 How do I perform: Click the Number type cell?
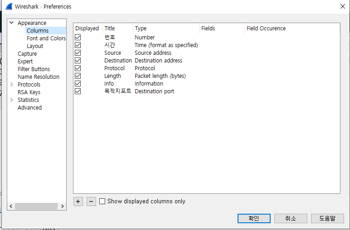145,38
